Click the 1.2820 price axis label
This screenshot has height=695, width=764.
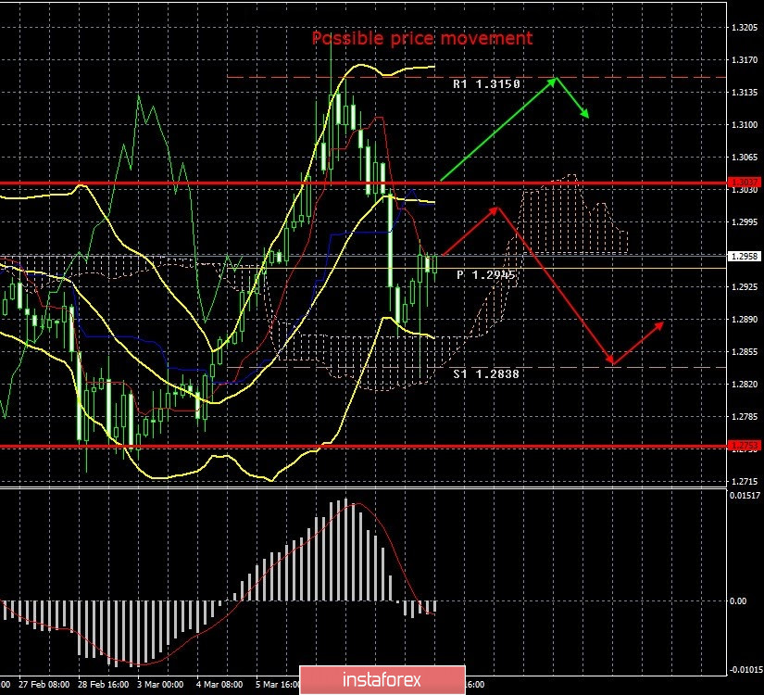[x=745, y=385]
